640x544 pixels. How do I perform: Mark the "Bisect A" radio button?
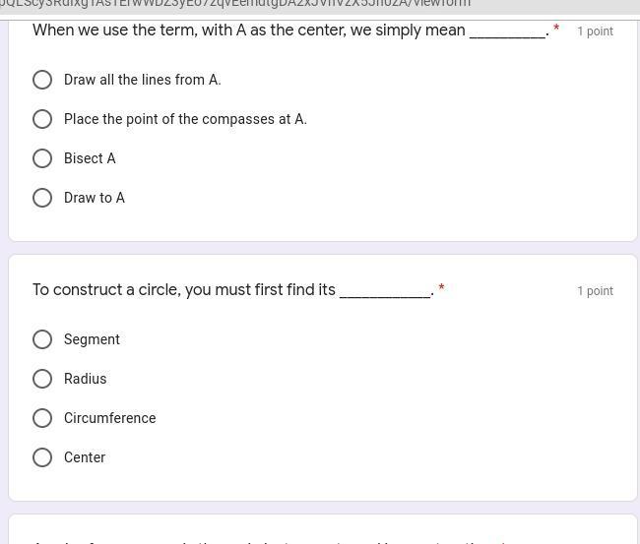pyautogui.click(x=42, y=158)
